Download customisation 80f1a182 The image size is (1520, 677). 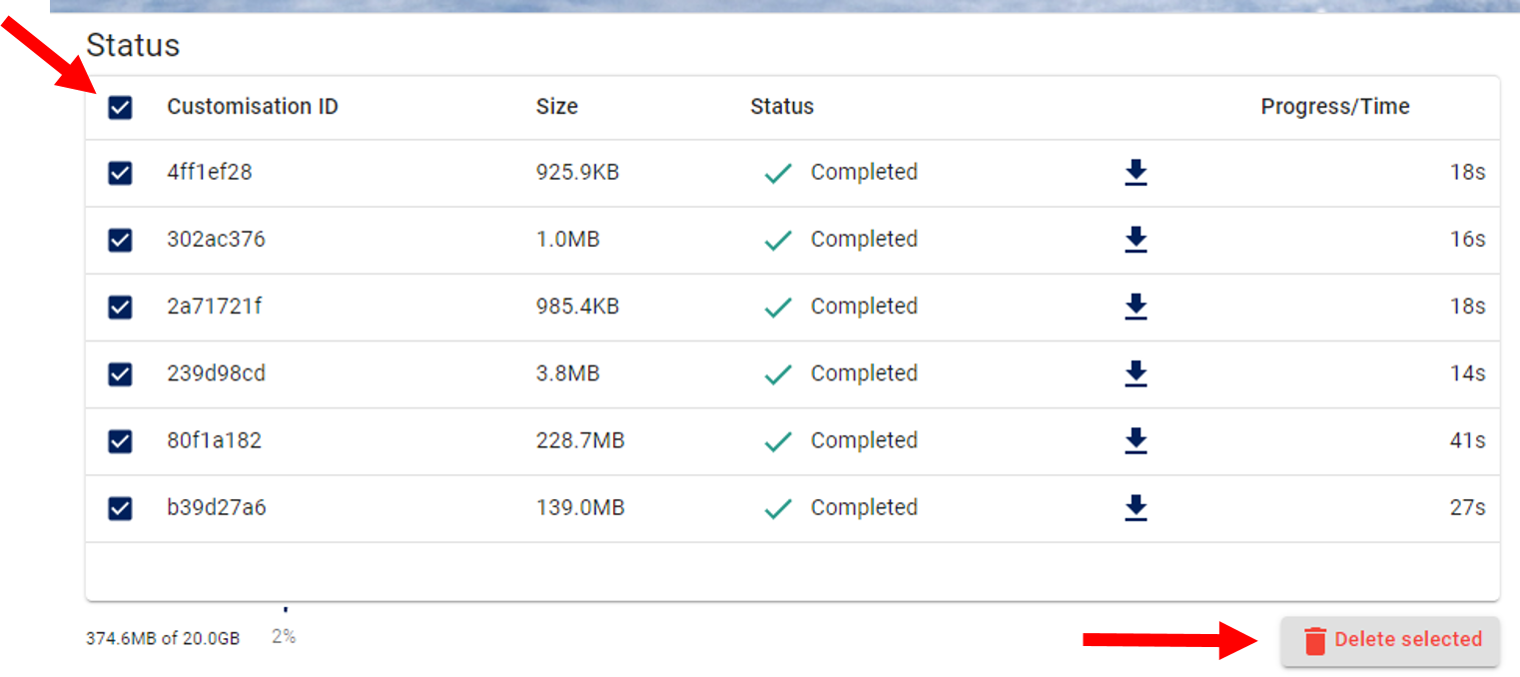point(1136,440)
